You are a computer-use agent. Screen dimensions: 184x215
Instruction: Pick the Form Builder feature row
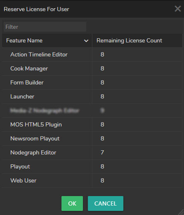click(92, 82)
